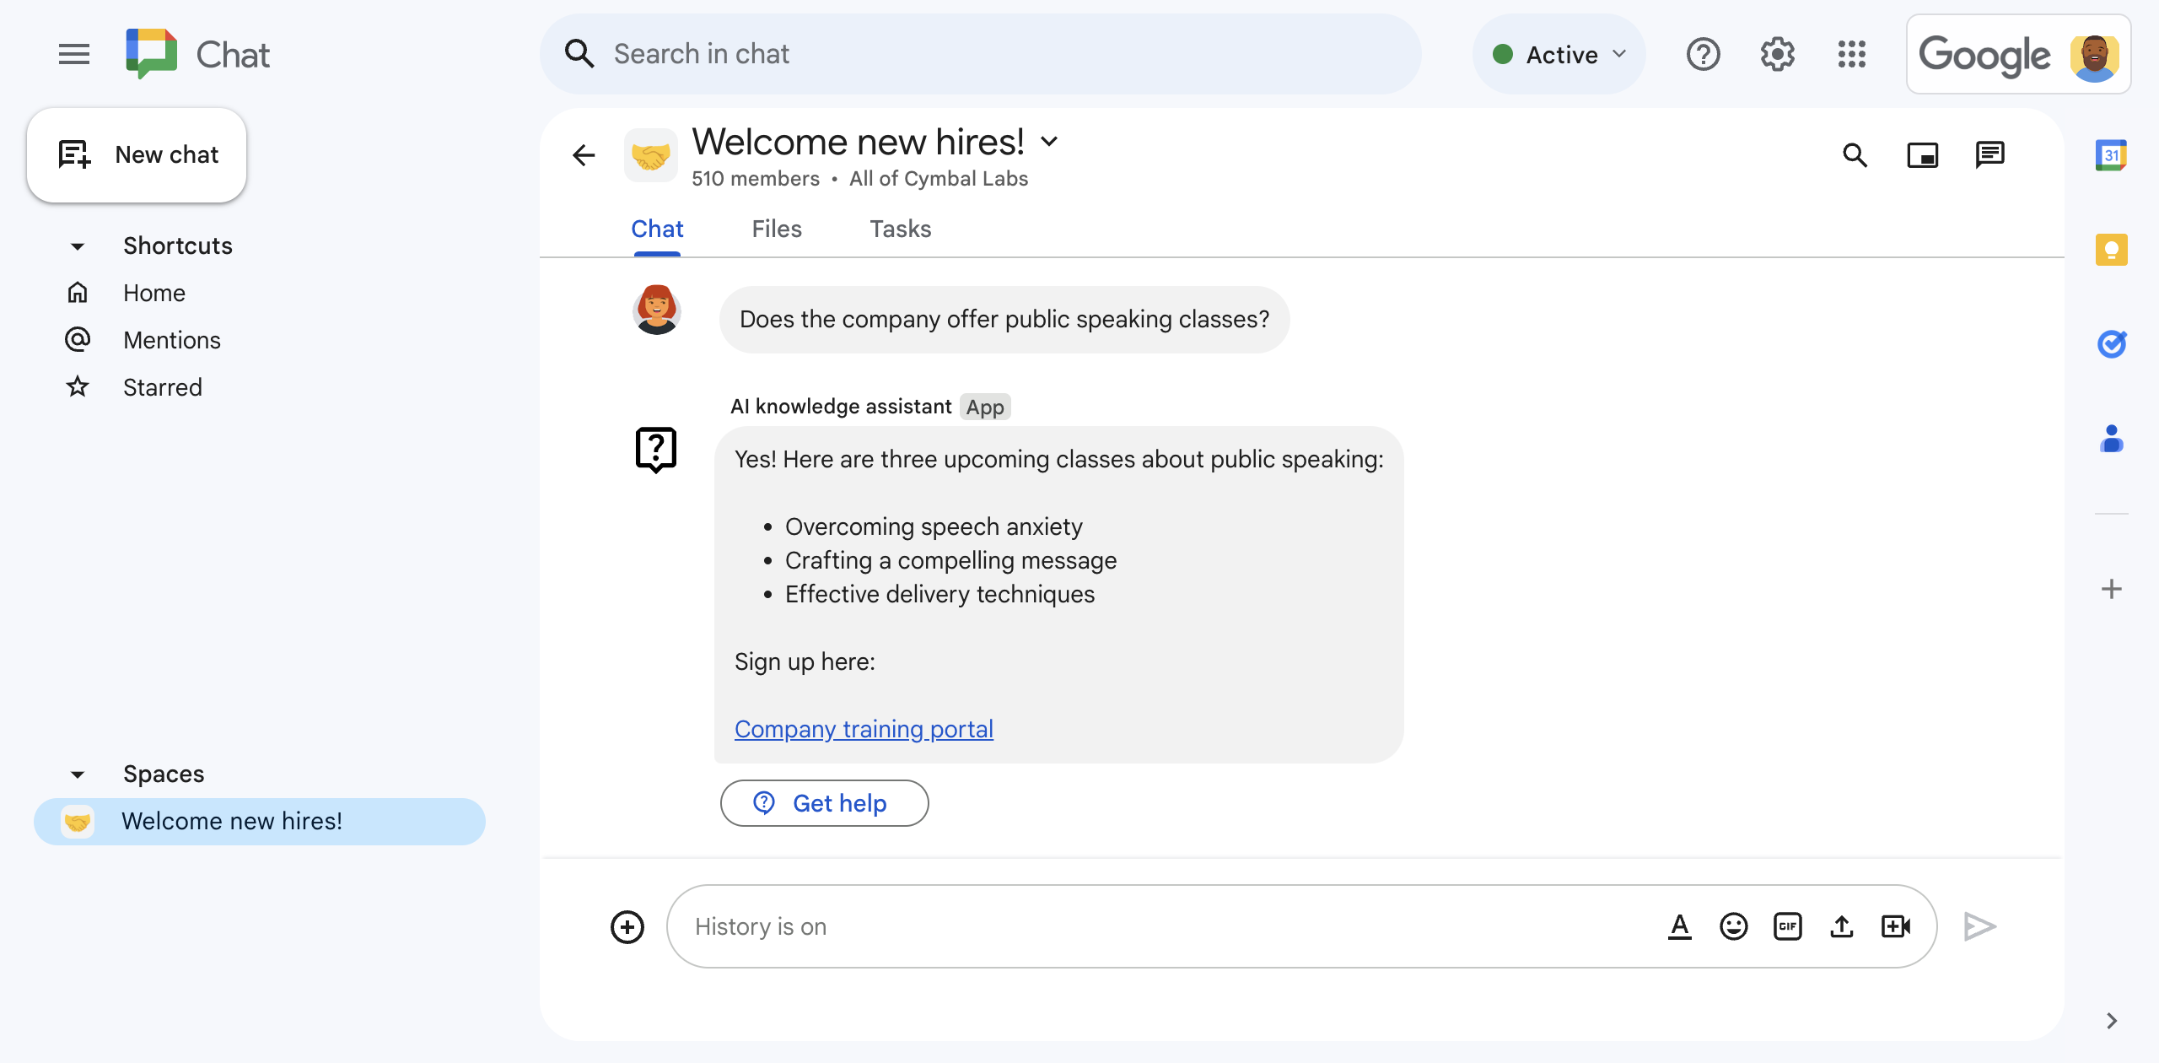
Task: Click the search icon in chat header
Action: (x=1856, y=153)
